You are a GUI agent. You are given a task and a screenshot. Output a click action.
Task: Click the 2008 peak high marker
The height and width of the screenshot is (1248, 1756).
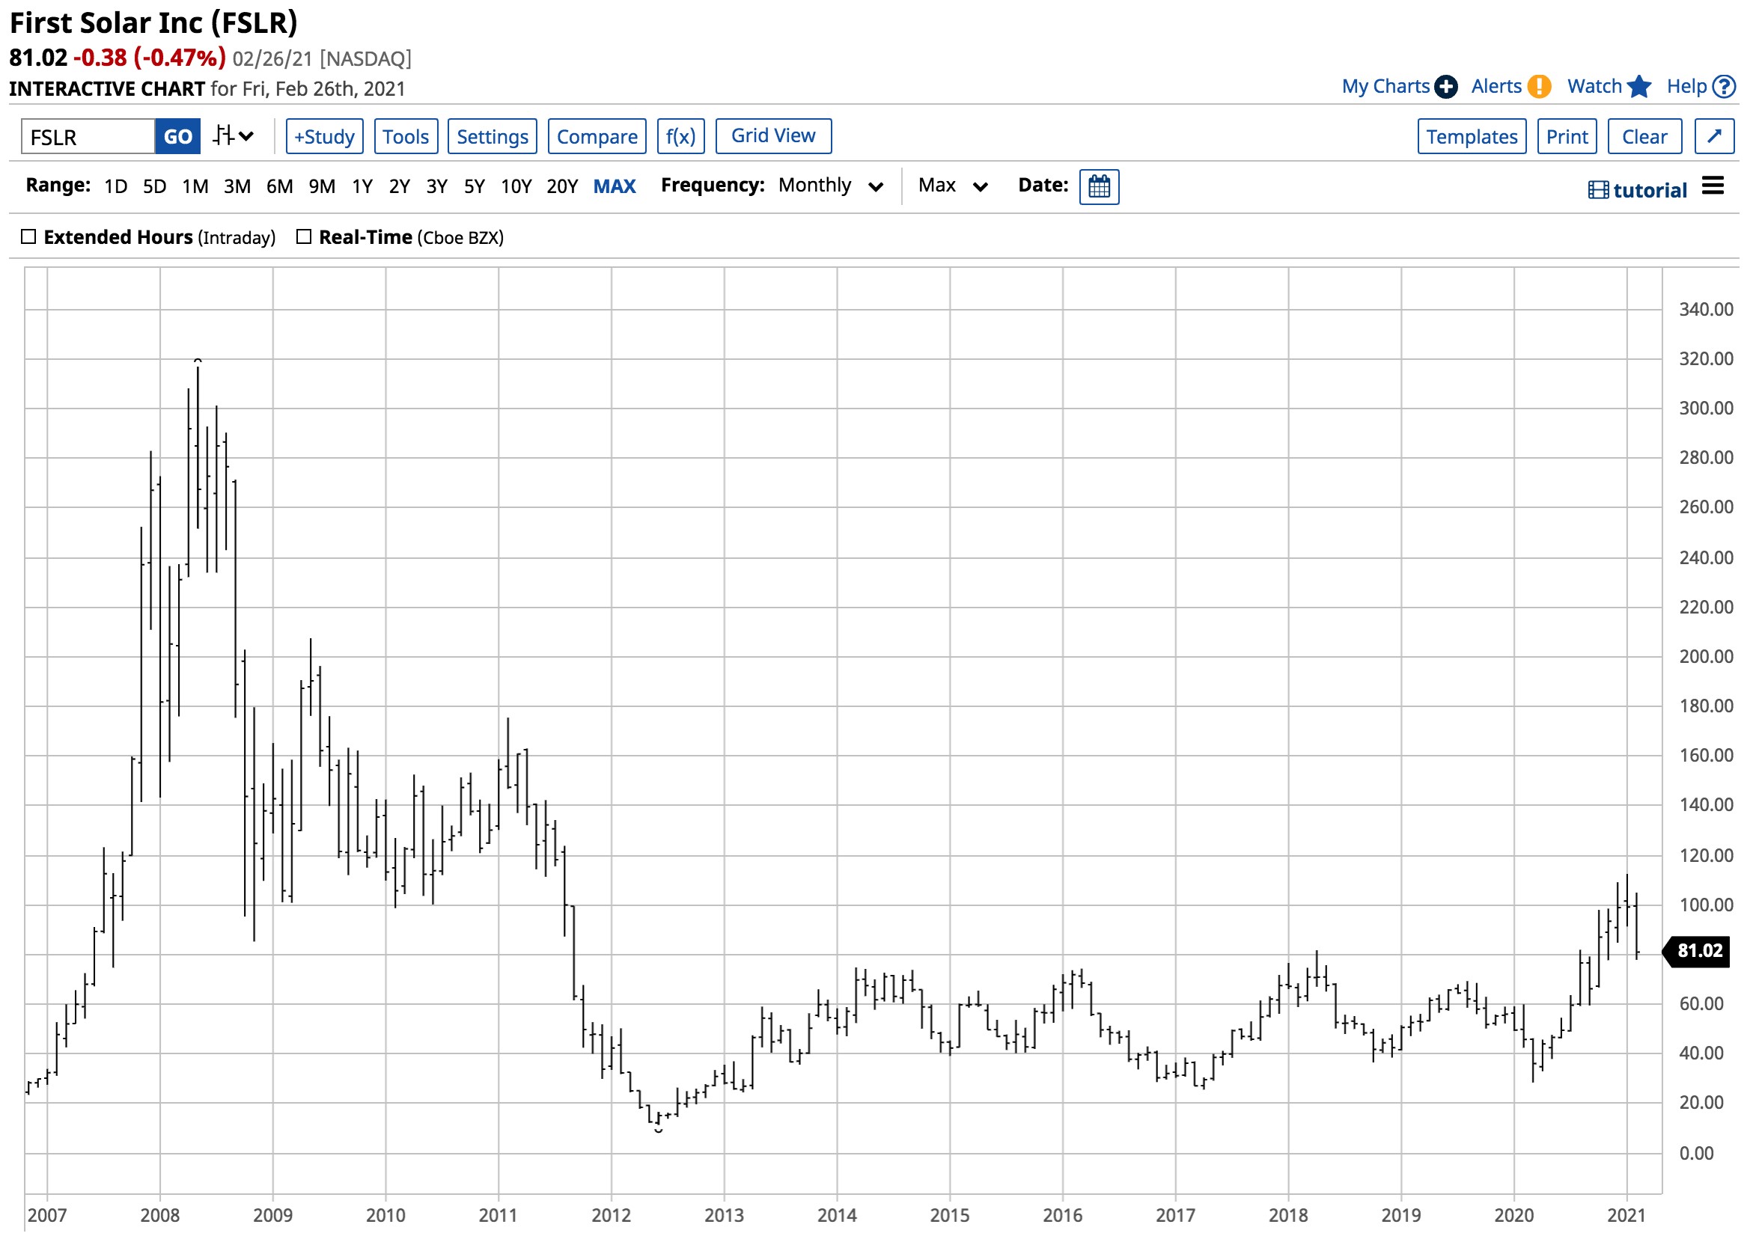[x=198, y=361]
